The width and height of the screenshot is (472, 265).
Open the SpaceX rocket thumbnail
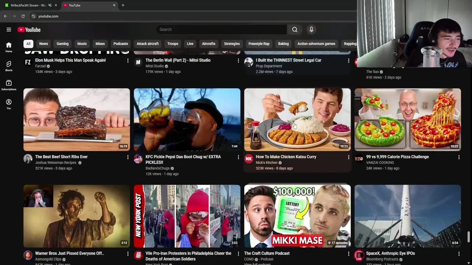point(408,216)
